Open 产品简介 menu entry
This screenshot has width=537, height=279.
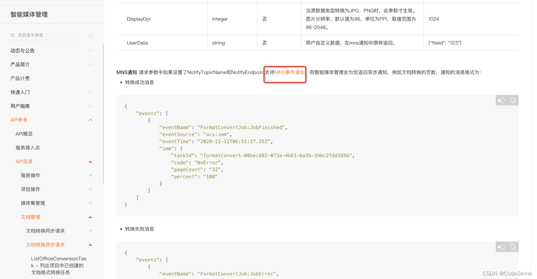pyautogui.click(x=20, y=64)
